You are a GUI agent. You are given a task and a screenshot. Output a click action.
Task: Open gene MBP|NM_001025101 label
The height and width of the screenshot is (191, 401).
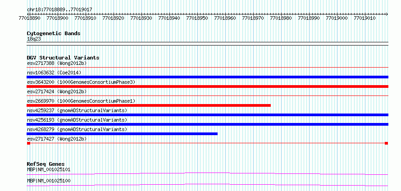click(x=49, y=169)
